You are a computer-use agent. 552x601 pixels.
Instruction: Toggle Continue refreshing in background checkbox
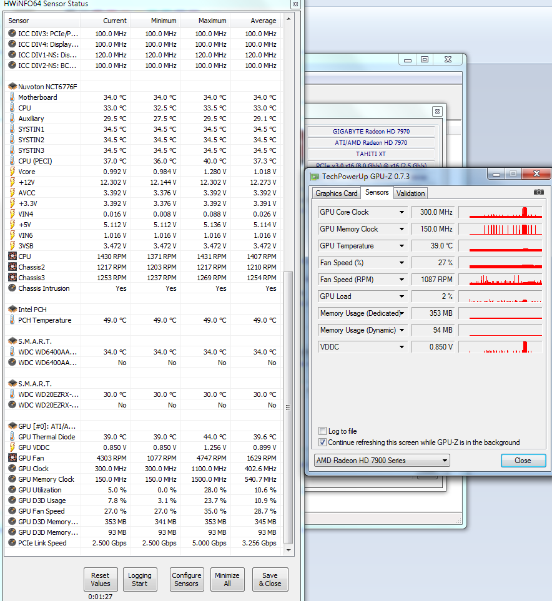click(323, 442)
